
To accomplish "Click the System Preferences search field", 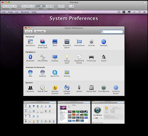I will [x=112, y=32].
